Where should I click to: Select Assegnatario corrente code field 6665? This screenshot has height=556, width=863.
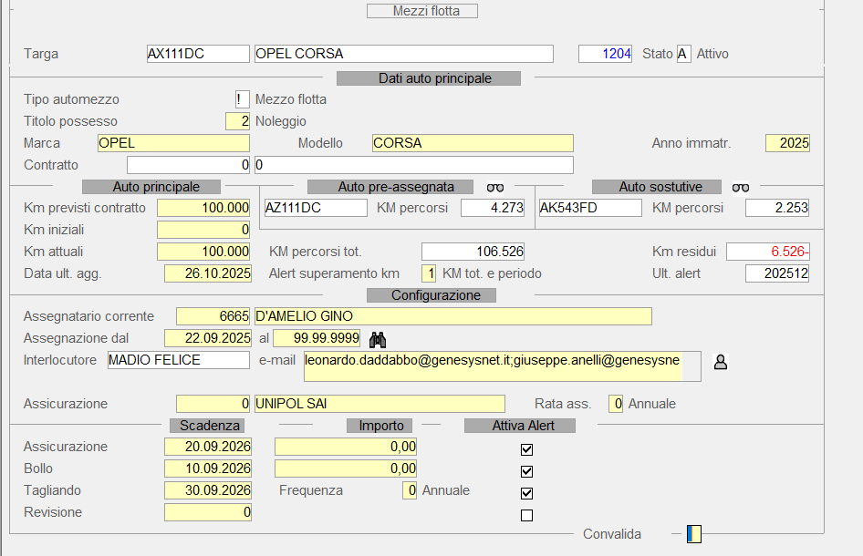(x=213, y=316)
